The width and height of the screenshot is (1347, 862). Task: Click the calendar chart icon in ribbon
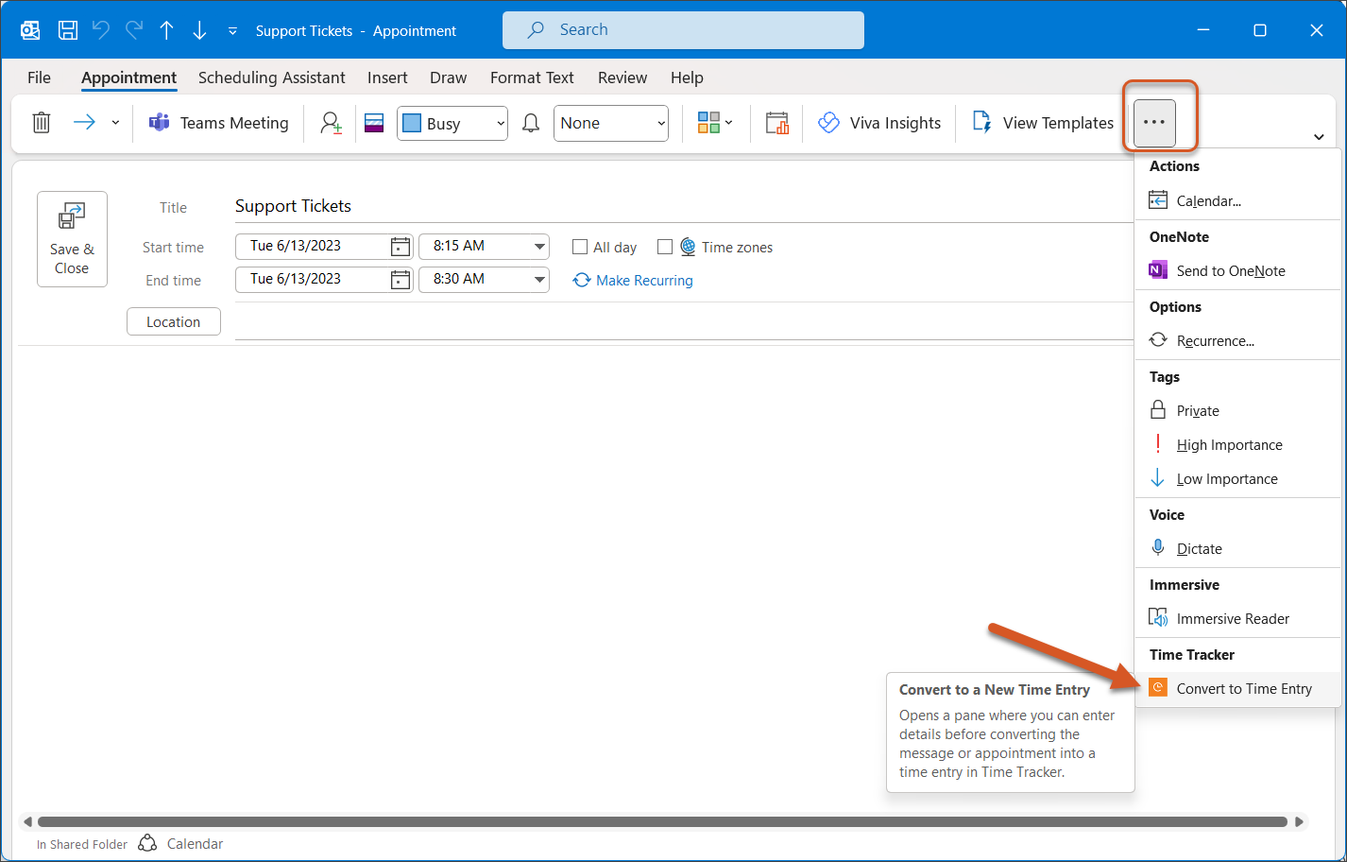(x=777, y=123)
